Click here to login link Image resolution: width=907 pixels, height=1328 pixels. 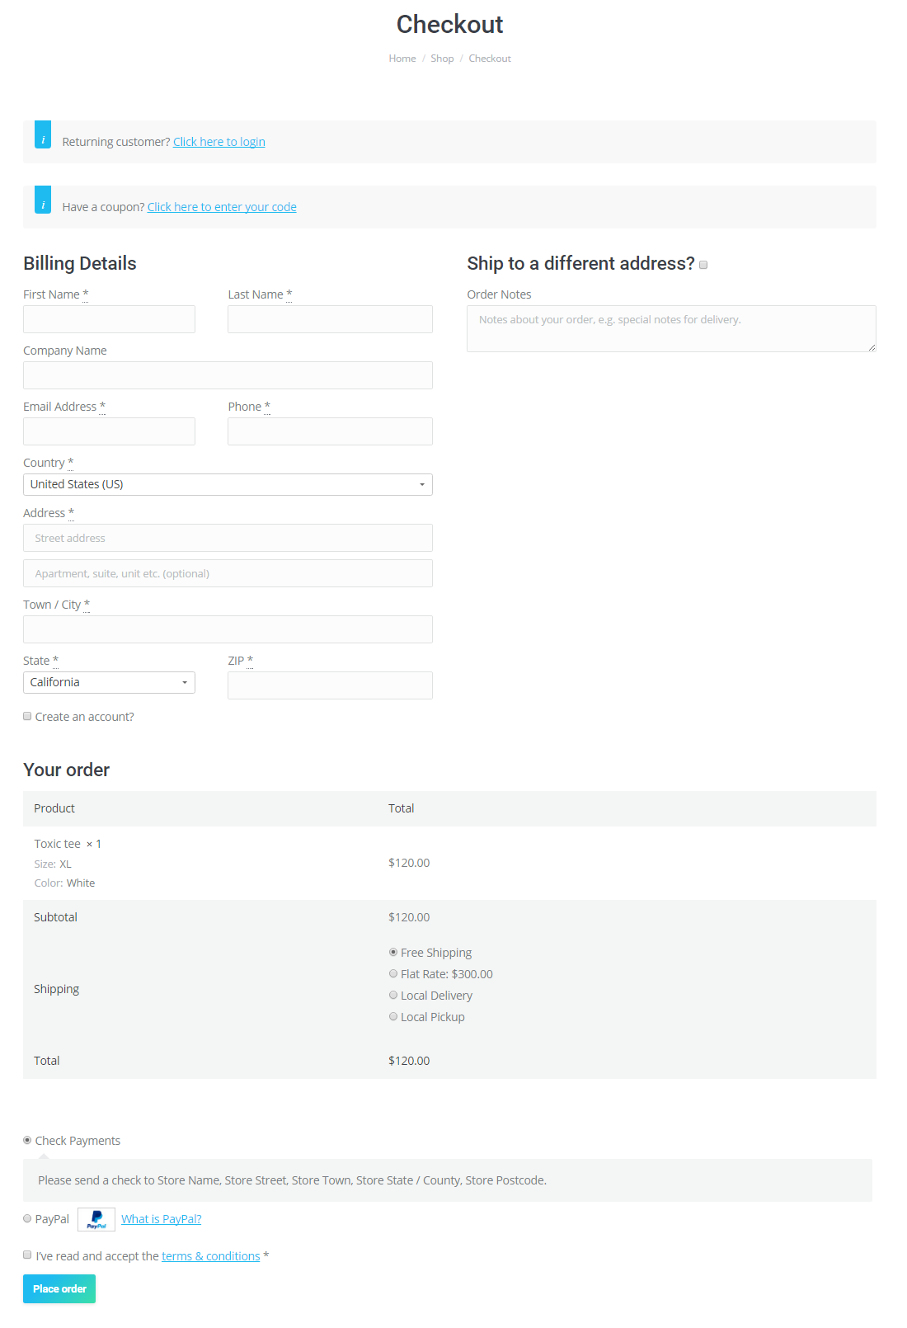coord(219,142)
